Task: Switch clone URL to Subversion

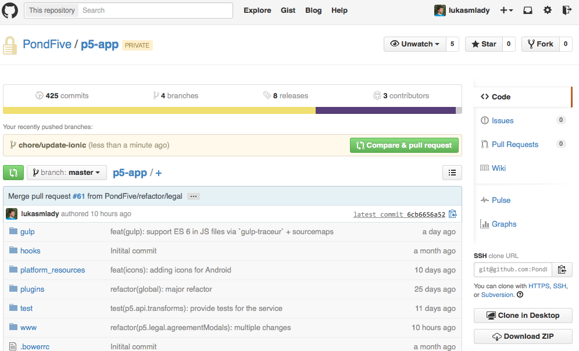Action: tap(497, 295)
